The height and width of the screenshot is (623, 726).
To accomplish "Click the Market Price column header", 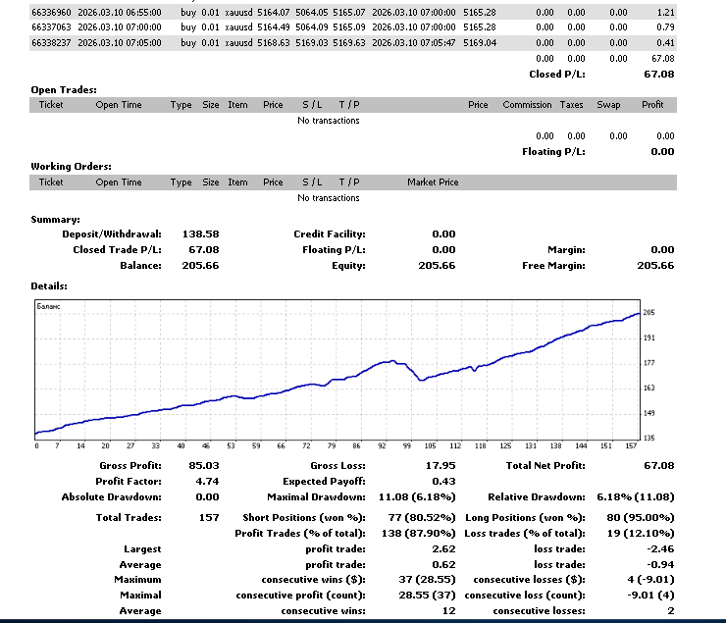I will [433, 182].
